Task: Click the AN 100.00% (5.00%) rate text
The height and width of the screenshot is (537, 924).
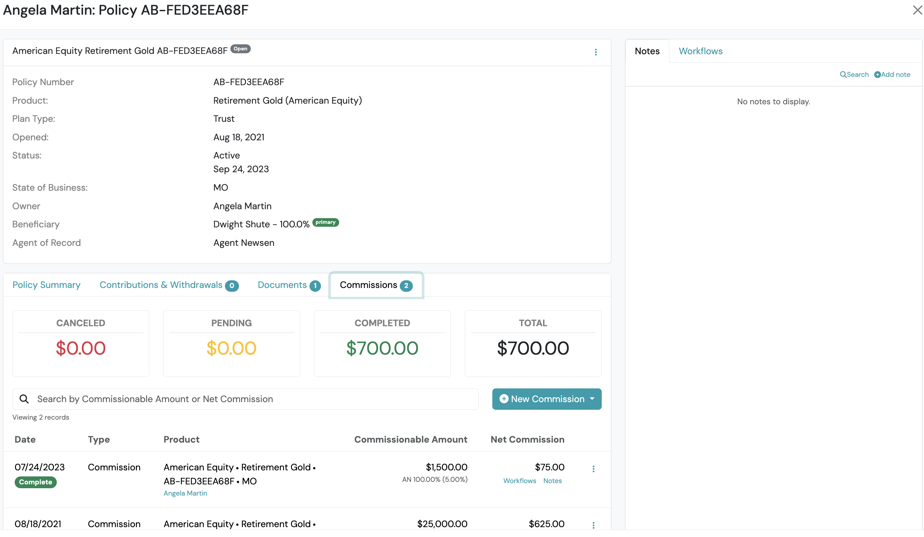Action: coord(435,480)
